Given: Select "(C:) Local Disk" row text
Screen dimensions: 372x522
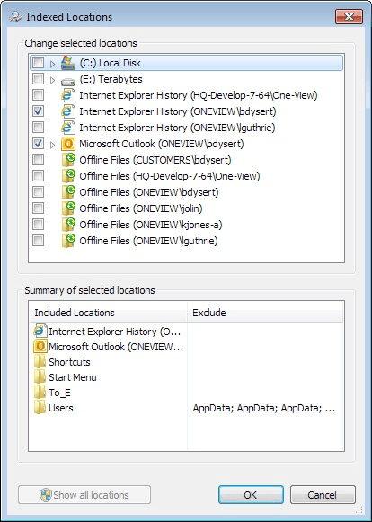Looking at the screenshot, I should tap(110, 63).
